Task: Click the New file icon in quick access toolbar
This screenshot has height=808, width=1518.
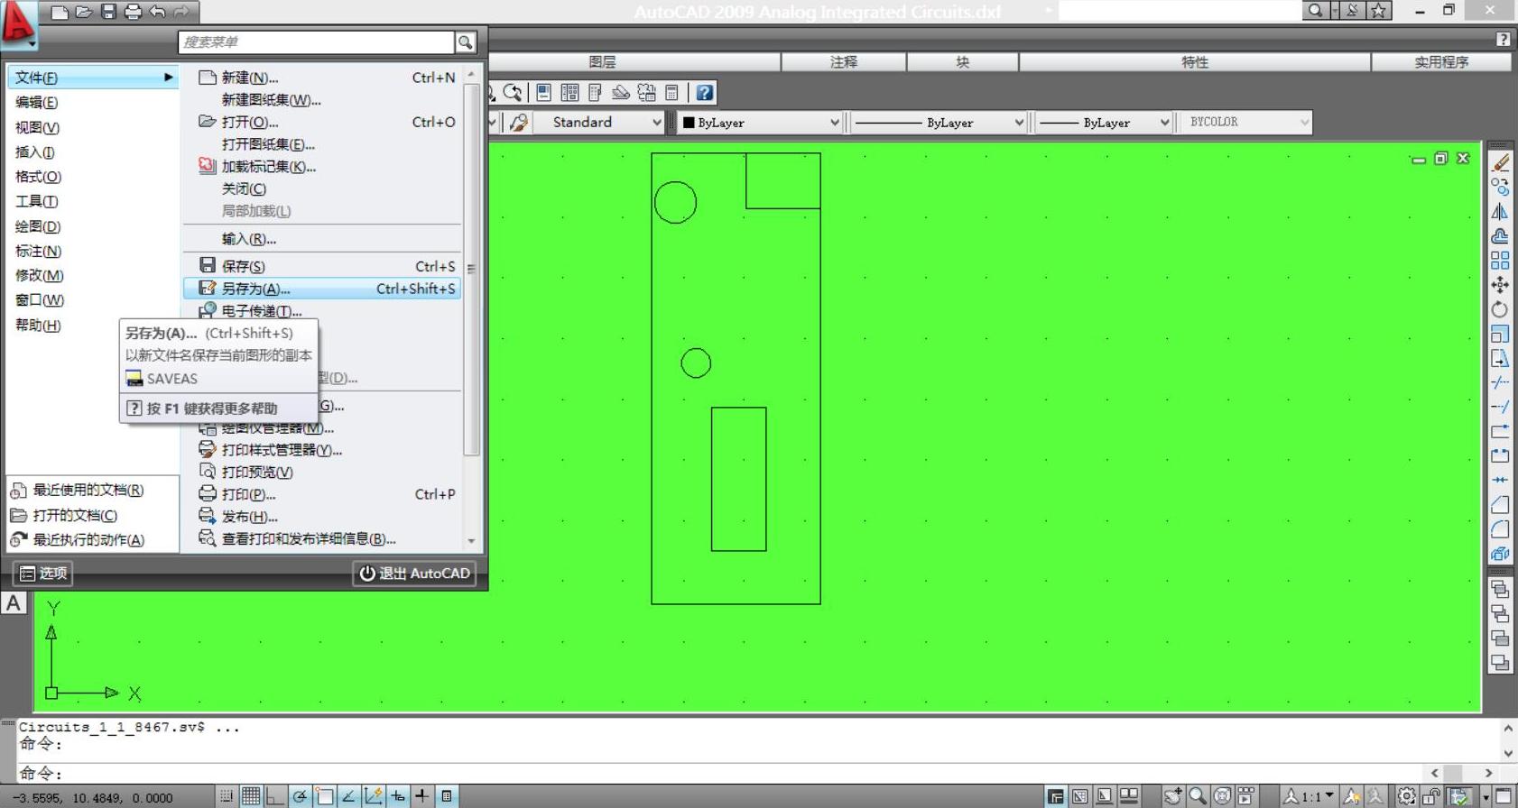Action: tap(60, 12)
